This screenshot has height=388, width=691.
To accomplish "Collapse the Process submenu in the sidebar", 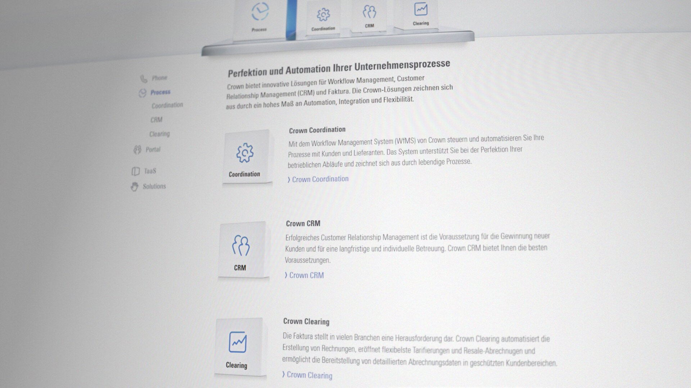I will (161, 92).
